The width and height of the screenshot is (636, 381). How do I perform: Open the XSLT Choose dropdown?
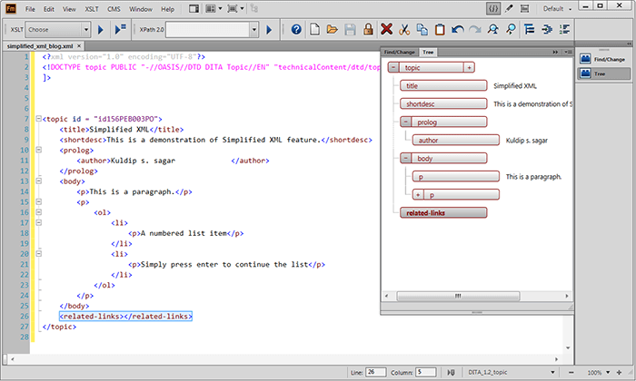tap(59, 30)
